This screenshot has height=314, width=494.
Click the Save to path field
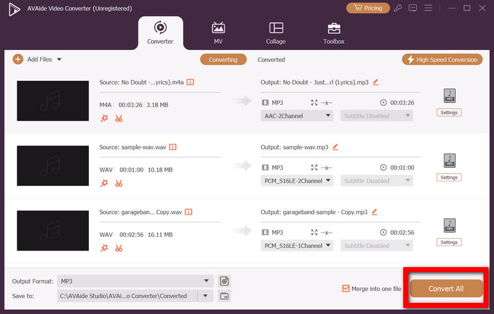[127, 295]
